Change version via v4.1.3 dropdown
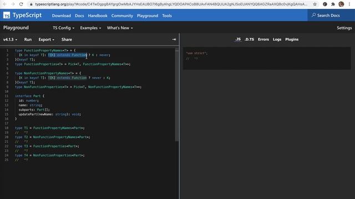This screenshot has height=199, width=355. (10, 39)
